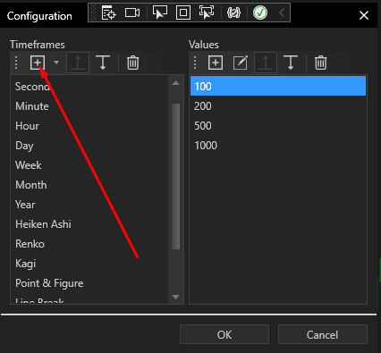Screen dimensions: 381x353
Task: Click the timeframes scrollbar down arrow
Action: tap(176, 297)
